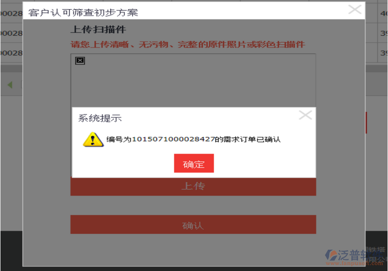Click the www.fanpusoft.com watermark link
This screenshot has width=388, height=271.
click(x=354, y=263)
